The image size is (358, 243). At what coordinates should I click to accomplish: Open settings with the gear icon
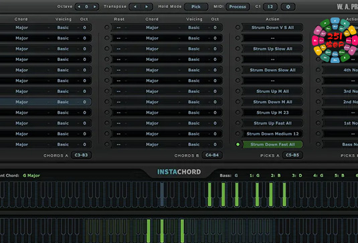[x=288, y=7]
